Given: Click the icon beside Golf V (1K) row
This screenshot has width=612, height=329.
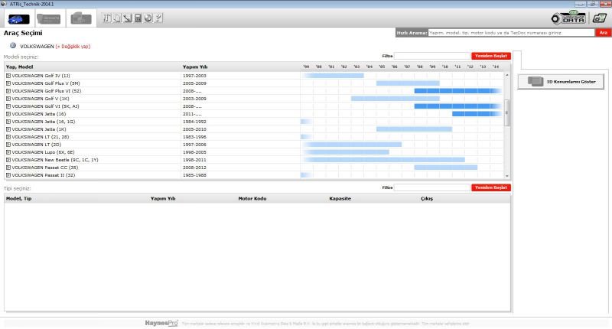Looking at the screenshot, I should coord(8,99).
